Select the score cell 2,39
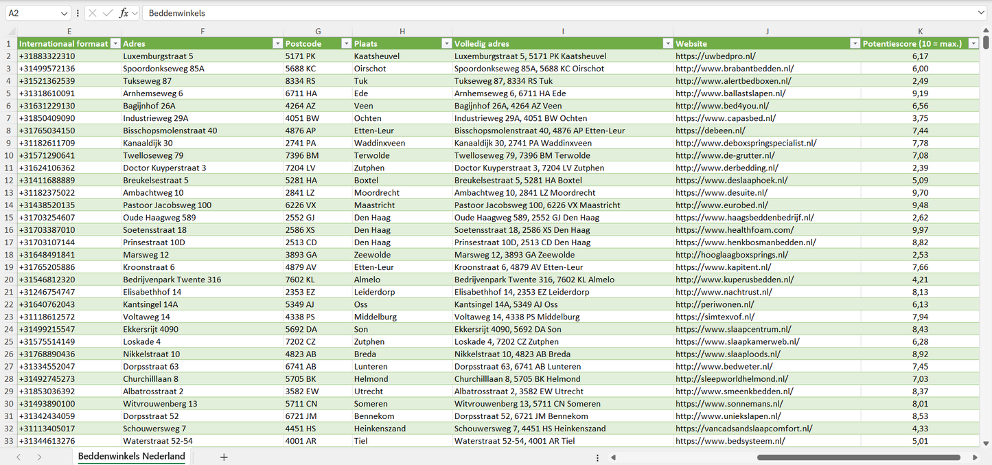This screenshot has height=465, width=992. (x=921, y=168)
